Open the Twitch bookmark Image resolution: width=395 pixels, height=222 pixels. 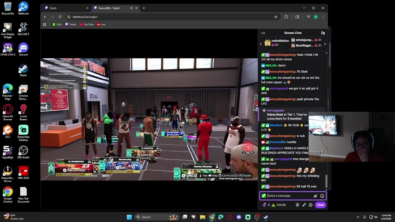(71, 24)
